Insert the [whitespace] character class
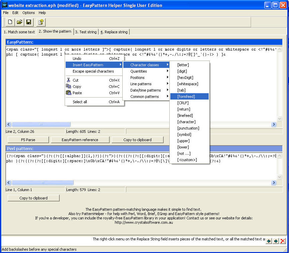The image size is (289, 253). pyautogui.click(x=189, y=84)
